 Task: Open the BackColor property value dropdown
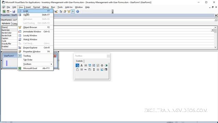[x=212, y=30]
